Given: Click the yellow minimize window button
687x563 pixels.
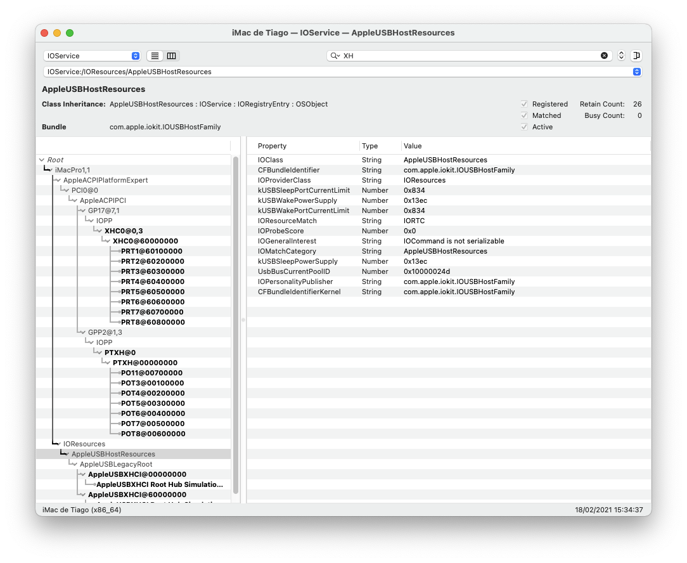Looking at the screenshot, I should 57,33.
